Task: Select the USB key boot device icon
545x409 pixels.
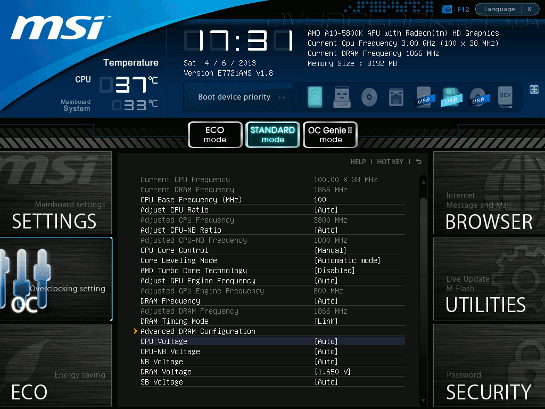Action: coord(342,97)
